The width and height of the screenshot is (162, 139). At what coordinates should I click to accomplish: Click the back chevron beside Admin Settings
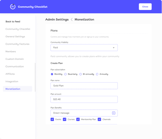coord(72,19)
